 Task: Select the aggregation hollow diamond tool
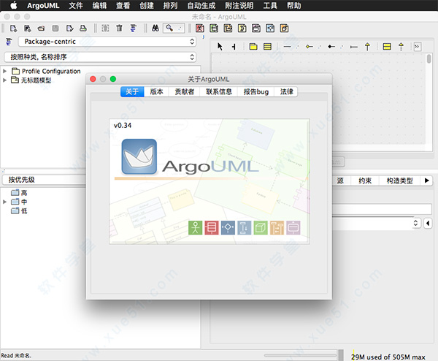tap(309, 47)
